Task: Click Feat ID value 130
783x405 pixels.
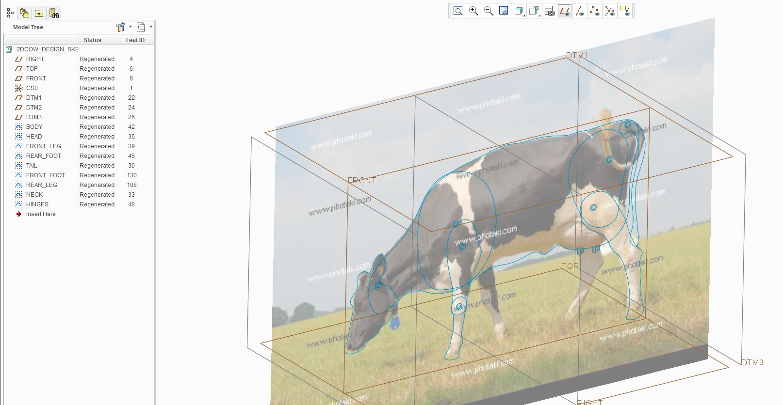Action: tap(131, 175)
